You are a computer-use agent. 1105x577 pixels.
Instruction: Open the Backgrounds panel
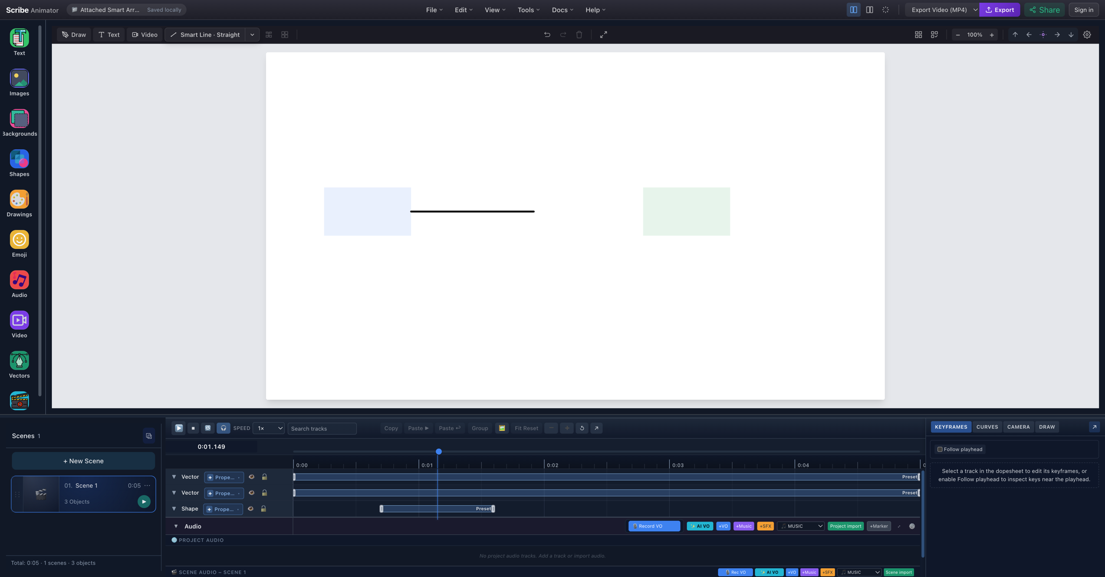tap(19, 123)
